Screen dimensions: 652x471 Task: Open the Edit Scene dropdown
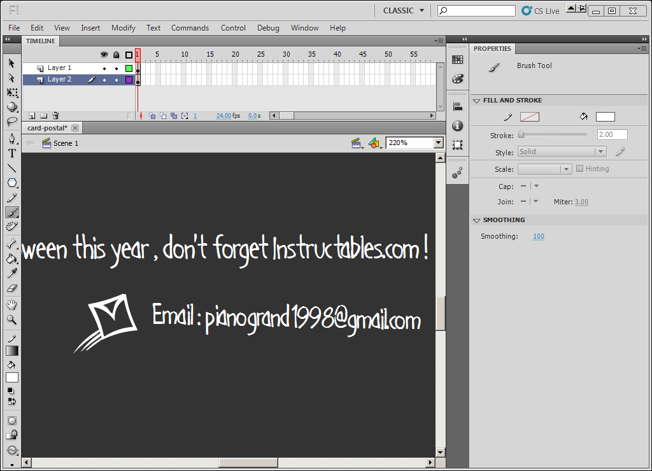pyautogui.click(x=357, y=143)
